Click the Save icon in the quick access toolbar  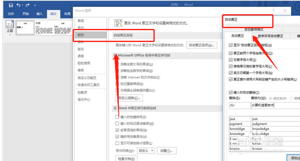pos(11,5)
